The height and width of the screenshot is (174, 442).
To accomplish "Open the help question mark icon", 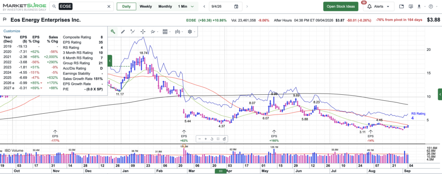I will pyautogui.click(x=430, y=6).
